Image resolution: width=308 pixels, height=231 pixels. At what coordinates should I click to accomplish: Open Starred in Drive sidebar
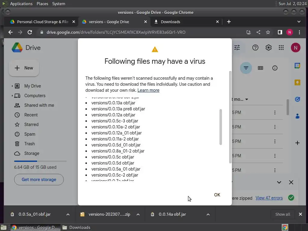click(31, 125)
